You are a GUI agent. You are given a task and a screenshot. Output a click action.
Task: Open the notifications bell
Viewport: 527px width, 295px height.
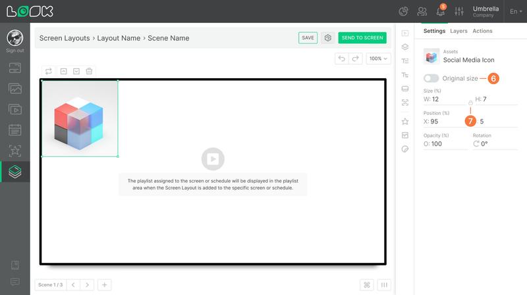pyautogui.click(x=441, y=11)
